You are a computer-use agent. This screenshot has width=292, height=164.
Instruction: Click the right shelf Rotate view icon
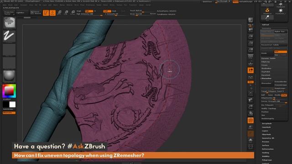(250, 113)
